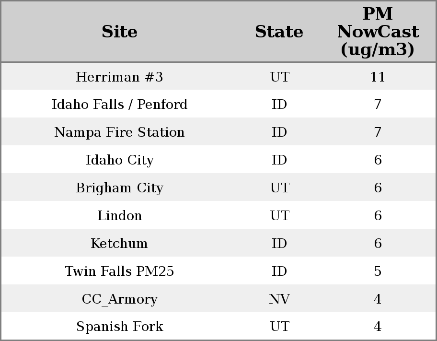The height and width of the screenshot is (341, 437).
Task: Select ID state for Ketchum
Action: click(279, 244)
